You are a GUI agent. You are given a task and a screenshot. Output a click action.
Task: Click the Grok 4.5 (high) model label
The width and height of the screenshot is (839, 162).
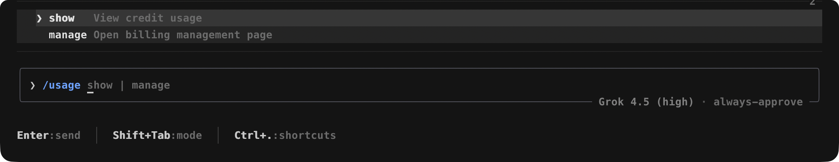(646, 102)
